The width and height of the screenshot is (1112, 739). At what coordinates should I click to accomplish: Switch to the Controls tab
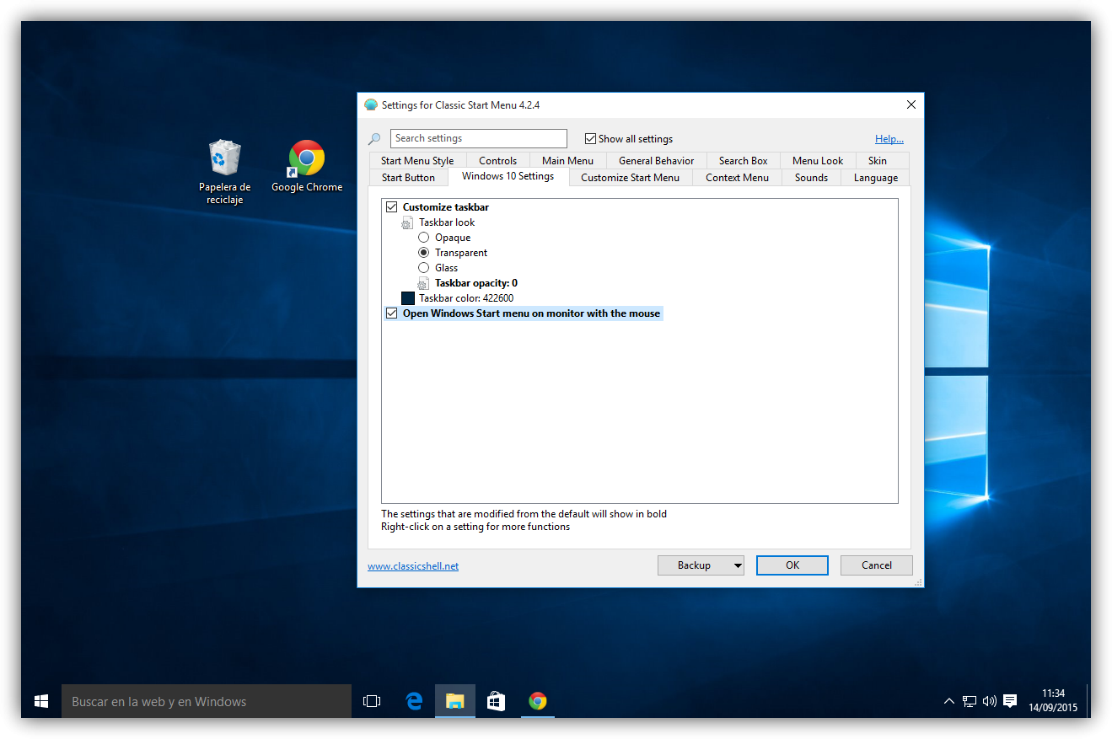pos(497,161)
